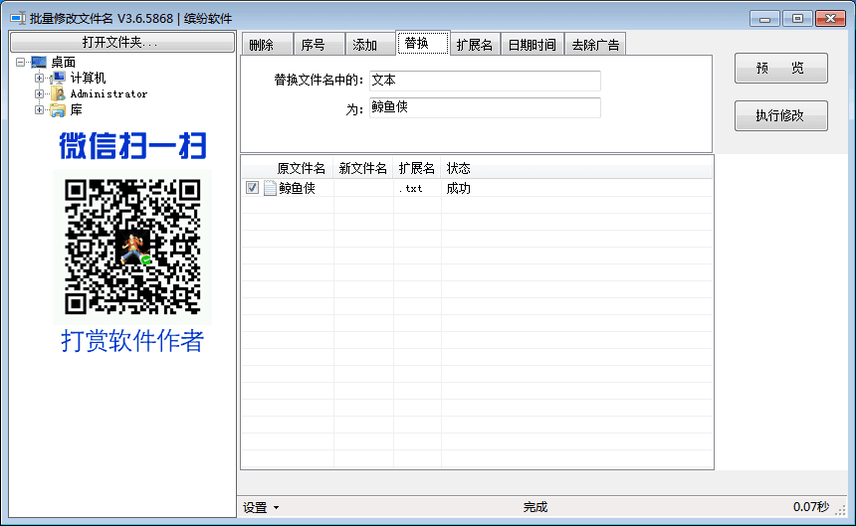The width and height of the screenshot is (856, 526).
Task: Click the .txt extension cell
Action: [x=410, y=189]
